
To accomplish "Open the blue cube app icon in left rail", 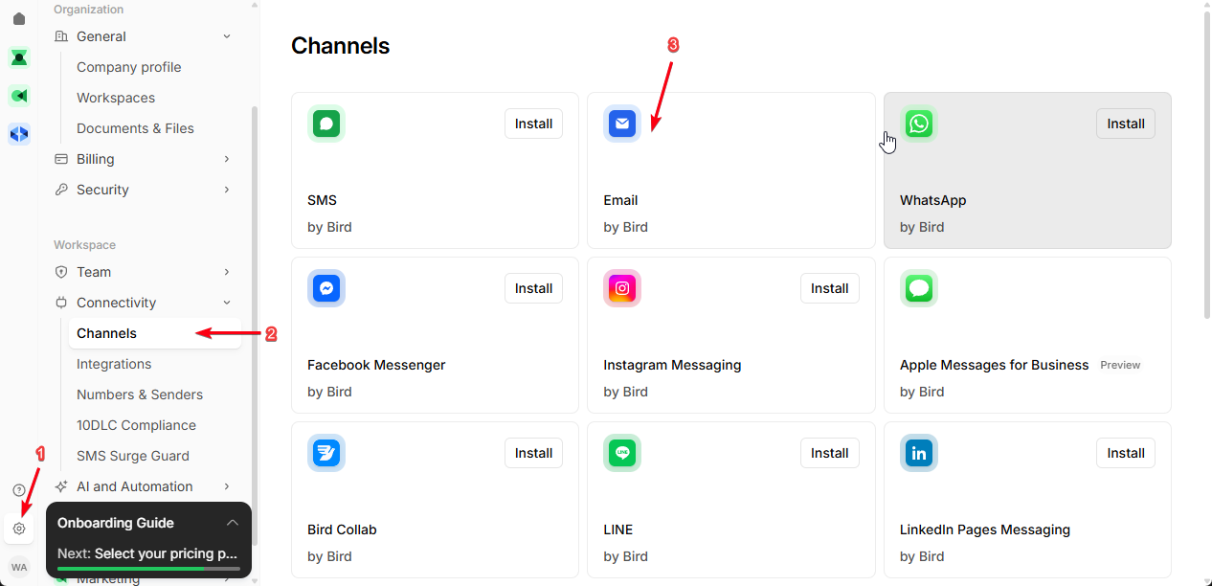I will 19,134.
